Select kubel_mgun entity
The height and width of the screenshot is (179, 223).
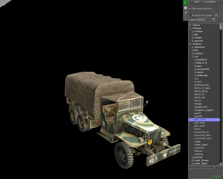[201, 145]
